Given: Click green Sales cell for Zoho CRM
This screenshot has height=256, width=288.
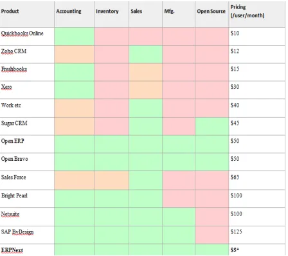Looking at the screenshot, I should pyautogui.click(x=145, y=54).
